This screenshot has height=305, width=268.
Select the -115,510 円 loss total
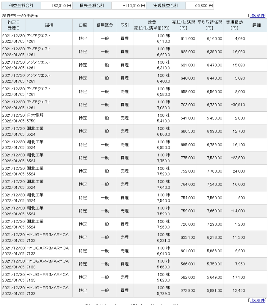click(129, 6)
